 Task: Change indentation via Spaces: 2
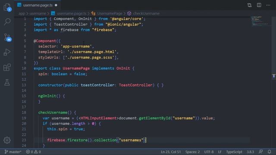pos(192,152)
